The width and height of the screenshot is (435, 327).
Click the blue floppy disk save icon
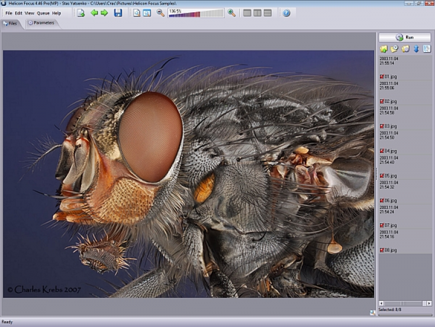point(118,13)
